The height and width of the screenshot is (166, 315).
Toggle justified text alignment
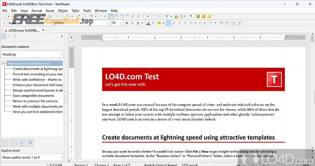pyautogui.click(x=185, y=23)
